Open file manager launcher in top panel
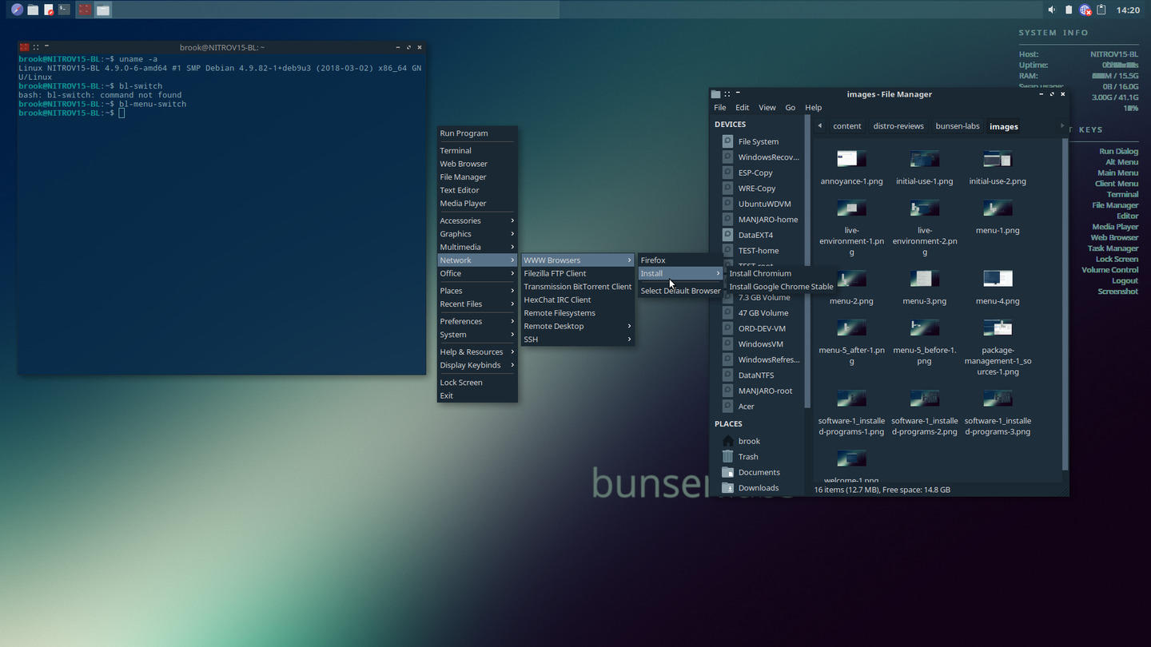1151x647 pixels. pos(33,10)
